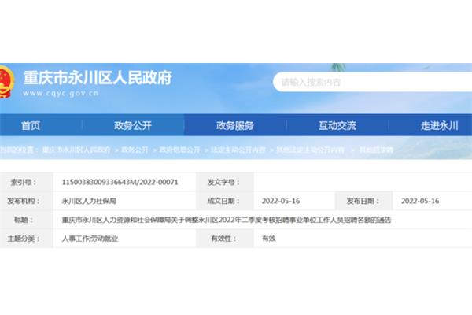The width and height of the screenshot is (472, 315).
Task: Click the 重庆市永川区人民政府 site title
Action: [98, 78]
